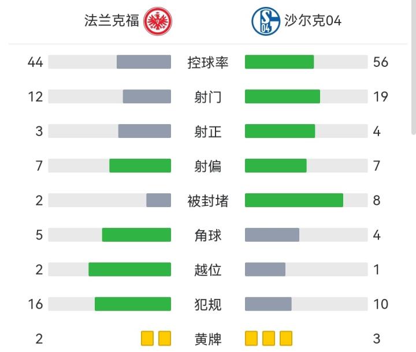The height and width of the screenshot is (352, 416).
Task: Click Frankfurt's second yellow card icon
Action: click(x=165, y=338)
